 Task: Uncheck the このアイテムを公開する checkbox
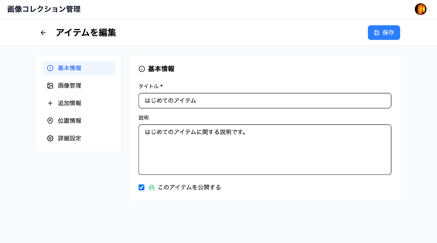pyautogui.click(x=142, y=188)
